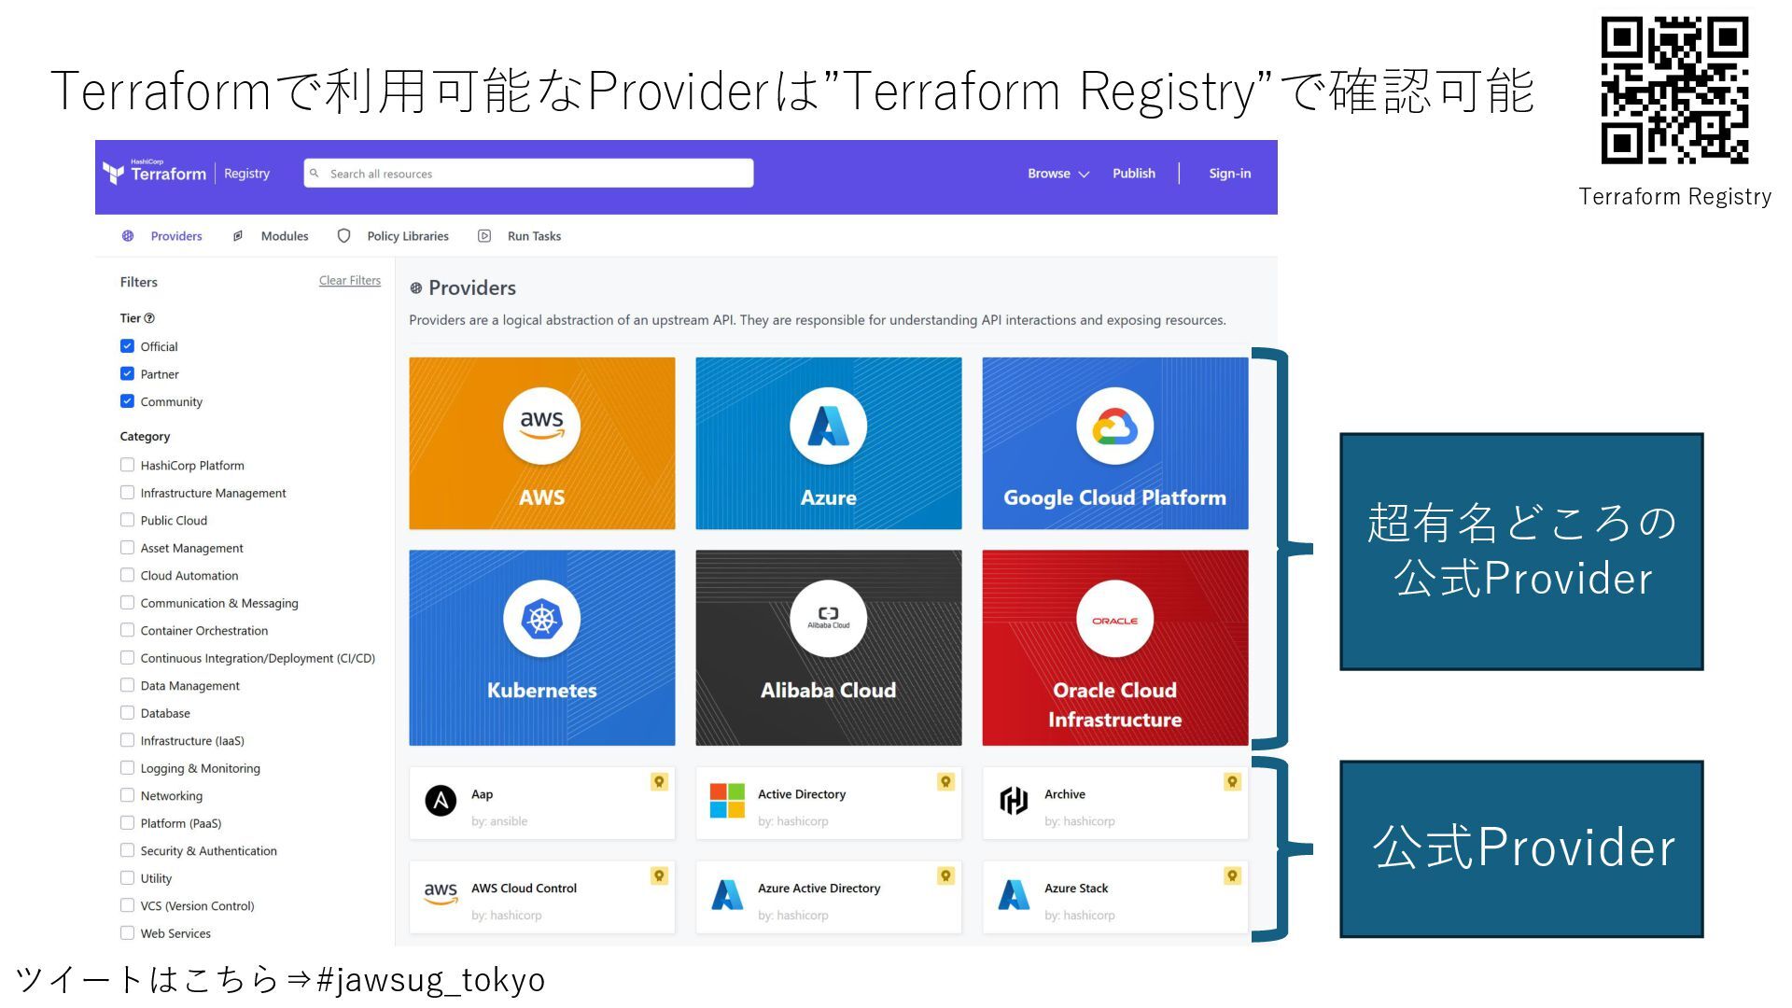
Task: Click the Azure logo on the blue card
Action: (x=829, y=426)
